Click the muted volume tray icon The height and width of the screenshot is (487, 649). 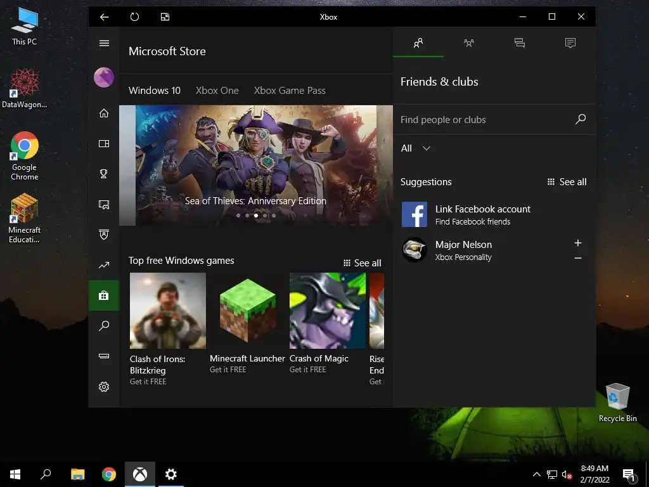567,474
